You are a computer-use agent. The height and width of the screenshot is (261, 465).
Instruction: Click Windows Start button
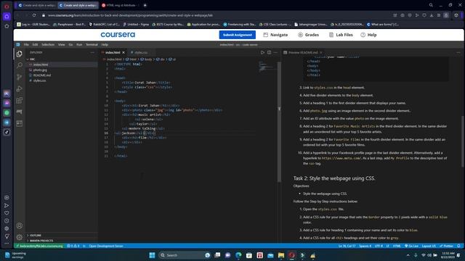152,255
